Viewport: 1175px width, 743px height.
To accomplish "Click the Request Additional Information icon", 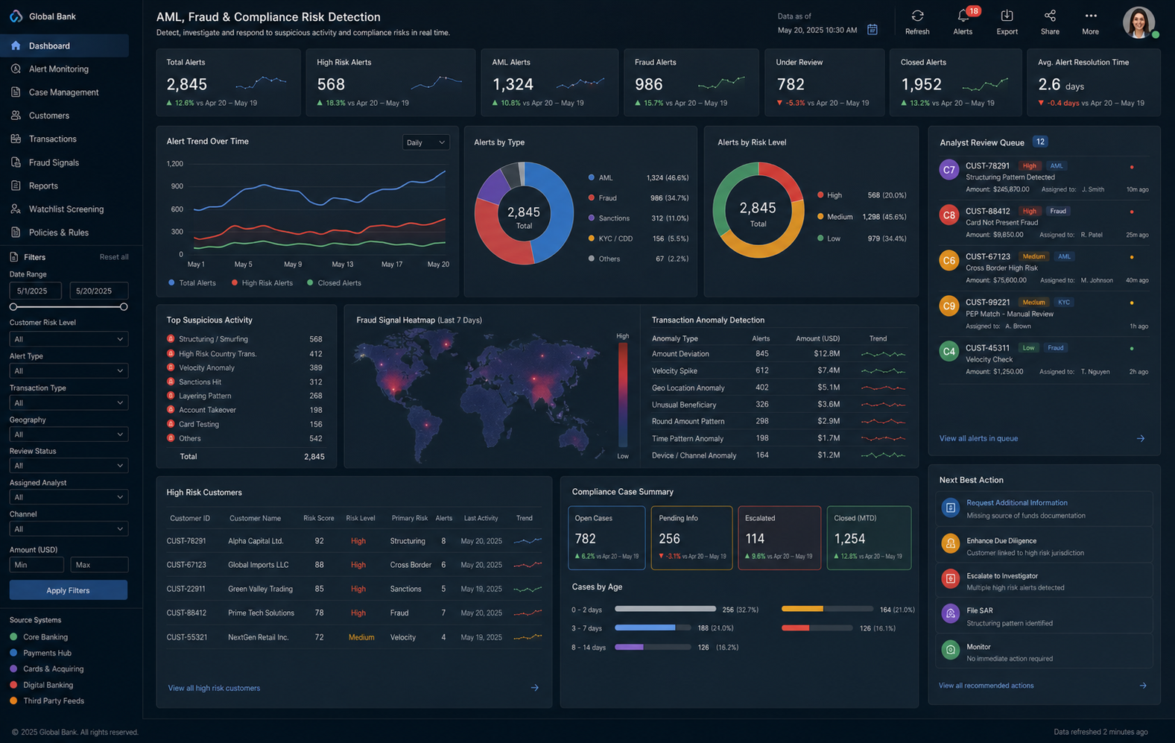I will 950,508.
